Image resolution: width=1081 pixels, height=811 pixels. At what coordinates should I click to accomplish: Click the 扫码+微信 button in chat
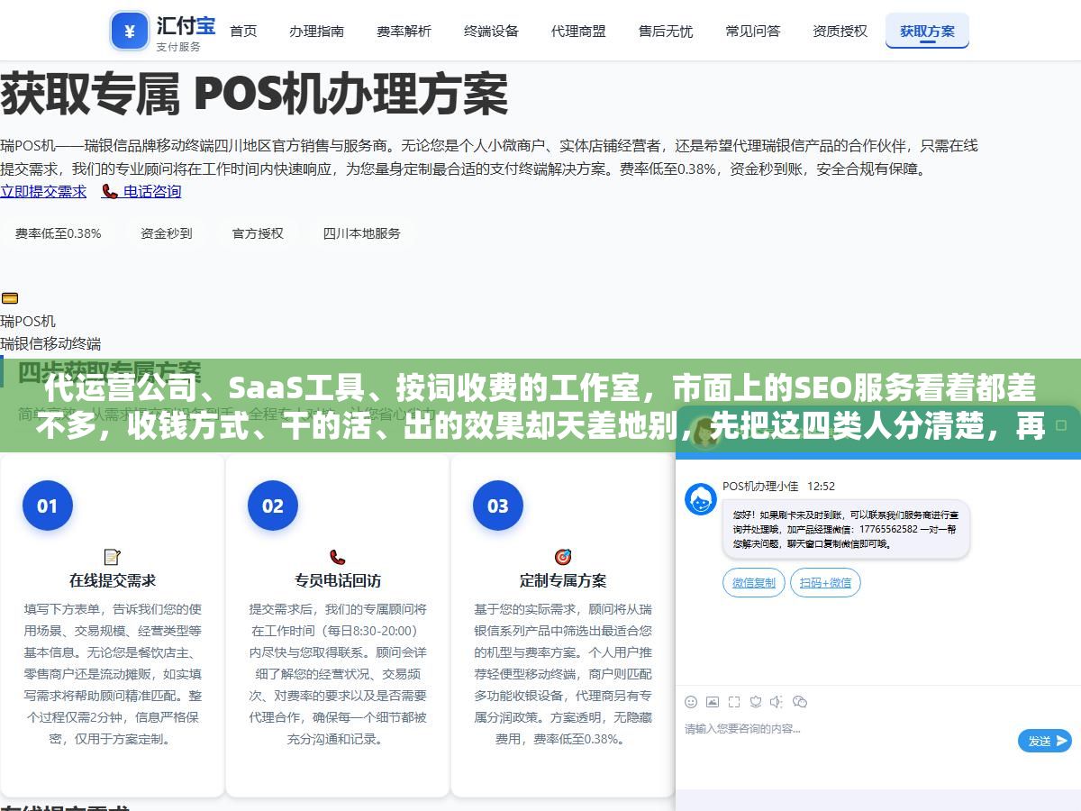826,583
